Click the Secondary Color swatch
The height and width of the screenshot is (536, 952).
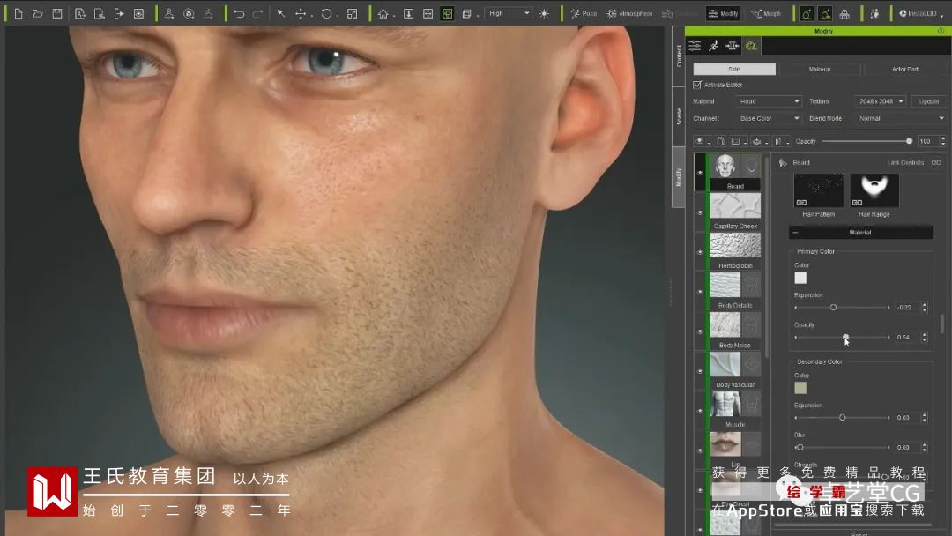click(x=800, y=388)
